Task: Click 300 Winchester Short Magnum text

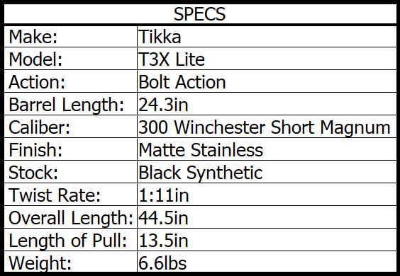Action: tap(265, 127)
